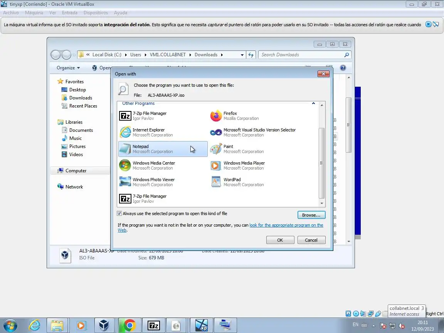Viewport: 444px width, 333px height.
Task: Click the program list scrollbar down arrow
Action: pos(322,203)
